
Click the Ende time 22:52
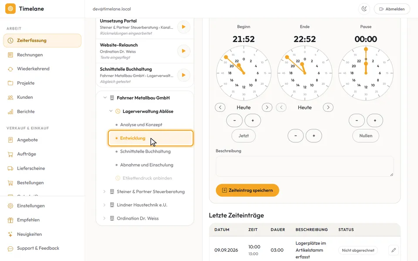(305, 39)
